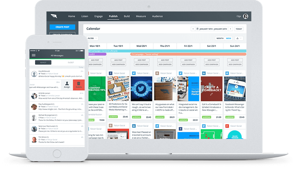Click the Twitter icon on Thursday's second post
Image resolution: width=293 pixels, height=170 pixels.
157,126
